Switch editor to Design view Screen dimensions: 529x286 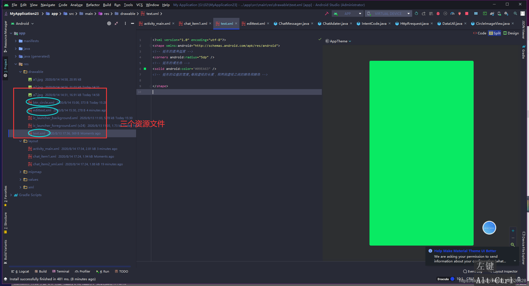tap(511, 33)
